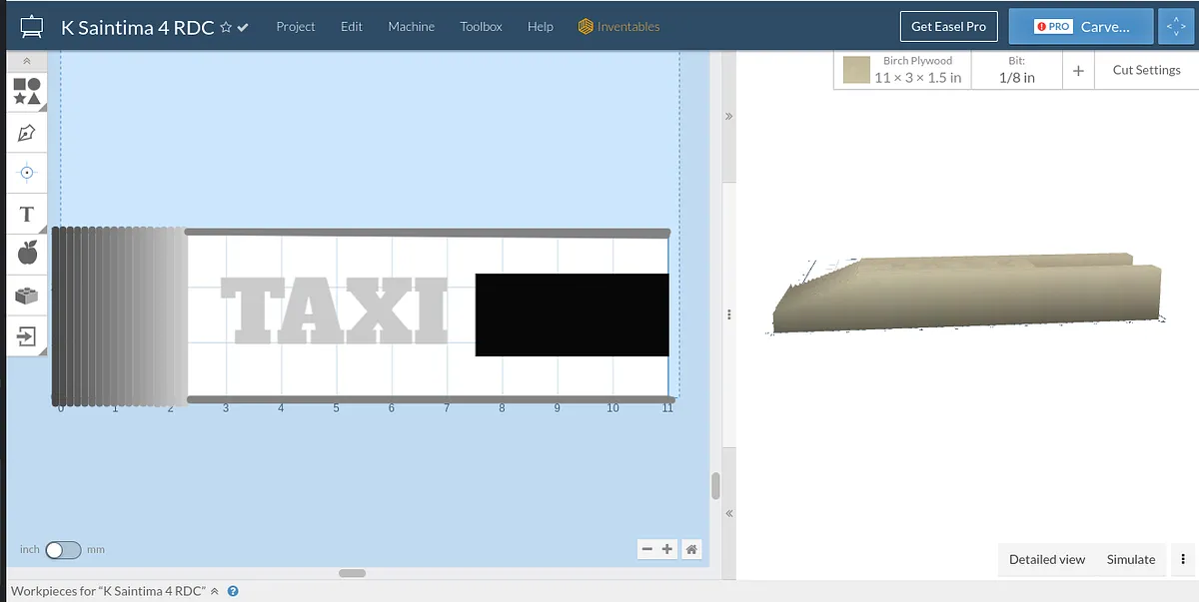Click the Import file icon
Screen dimensions: 1199x602
coord(27,336)
